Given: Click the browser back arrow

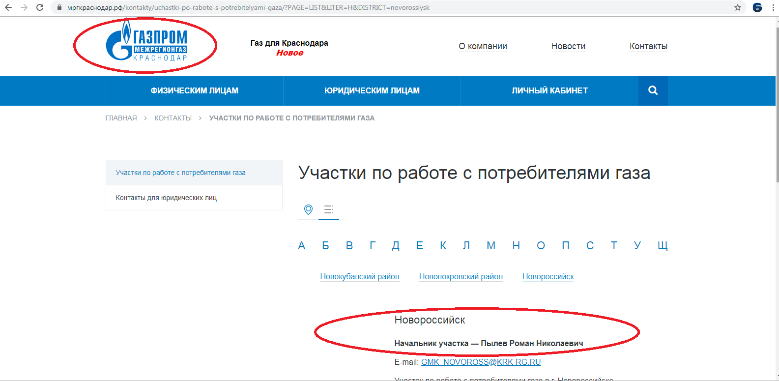Looking at the screenshot, I should point(8,7).
